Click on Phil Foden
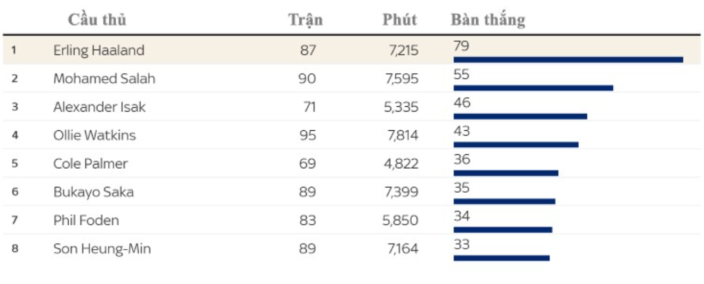The width and height of the screenshot is (704, 284). click(x=86, y=220)
